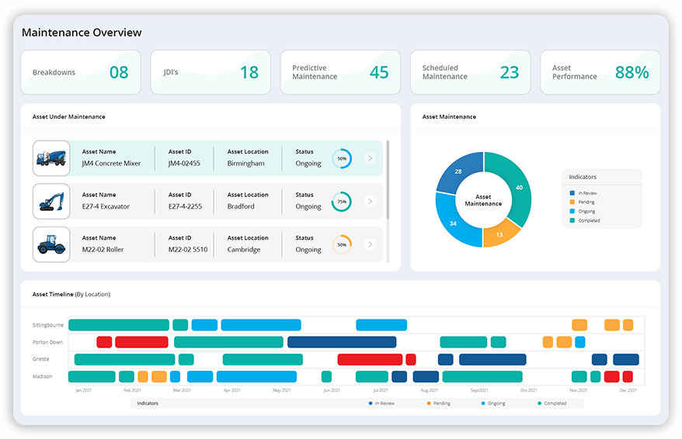Click the 75% progress ring for E27-4 Excavator
Image resolution: width=682 pixels, height=439 pixels.
[x=341, y=202]
